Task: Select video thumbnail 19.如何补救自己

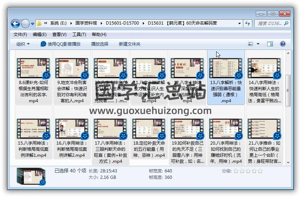Action: coord(187,129)
